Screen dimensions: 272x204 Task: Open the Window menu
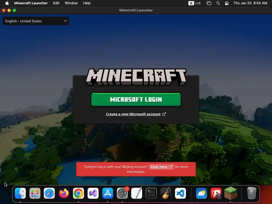(71, 3)
